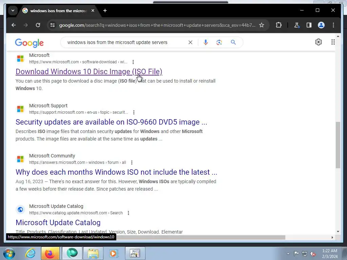Open Firefox from the taskbar
The image size is (347, 260).
click(x=50, y=253)
